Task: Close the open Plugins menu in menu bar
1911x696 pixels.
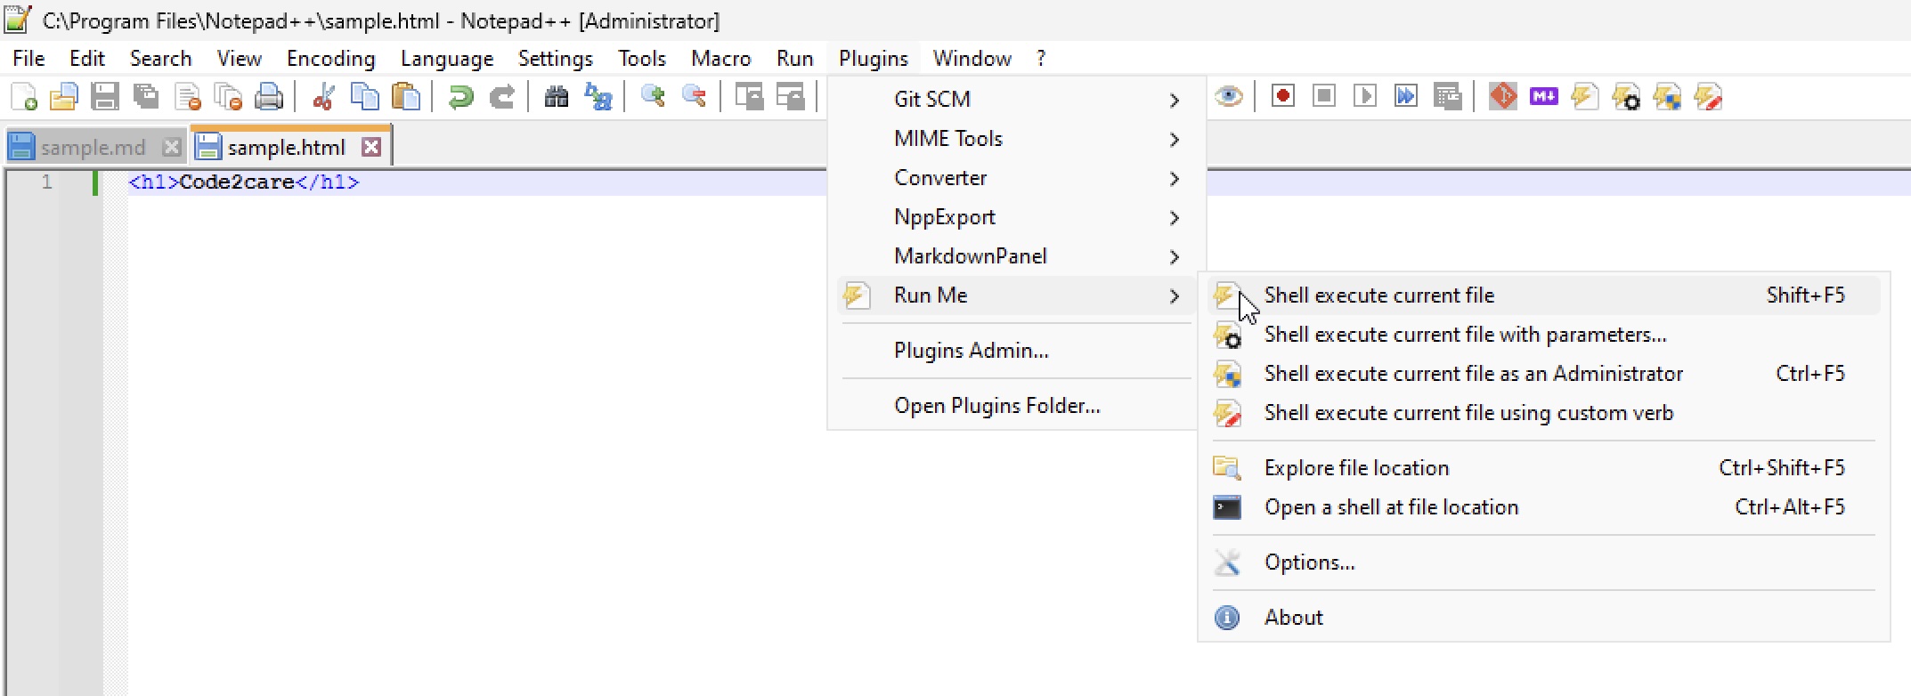Action: pyautogui.click(x=874, y=59)
